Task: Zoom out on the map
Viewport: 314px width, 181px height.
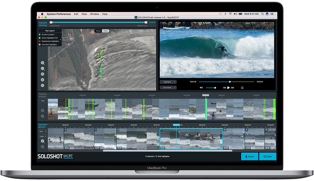Action: tap(43, 69)
